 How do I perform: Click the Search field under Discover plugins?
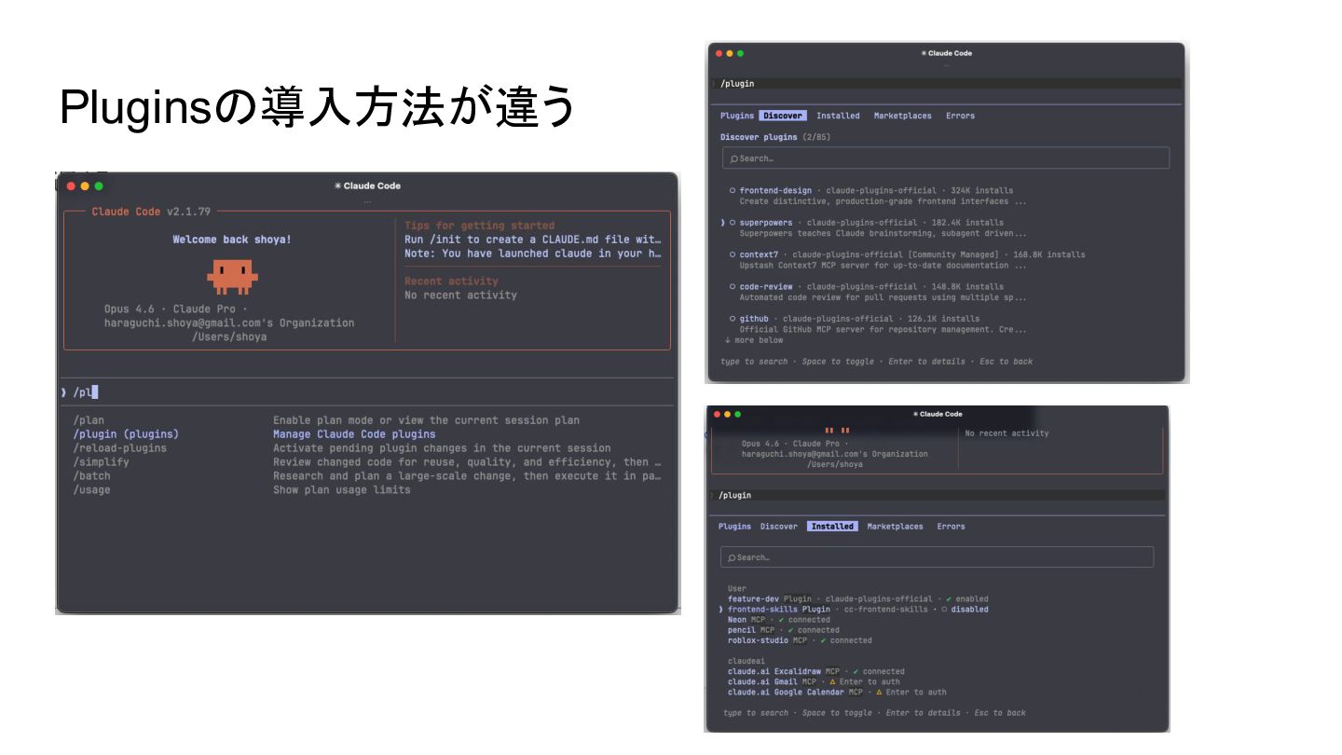[945, 158]
